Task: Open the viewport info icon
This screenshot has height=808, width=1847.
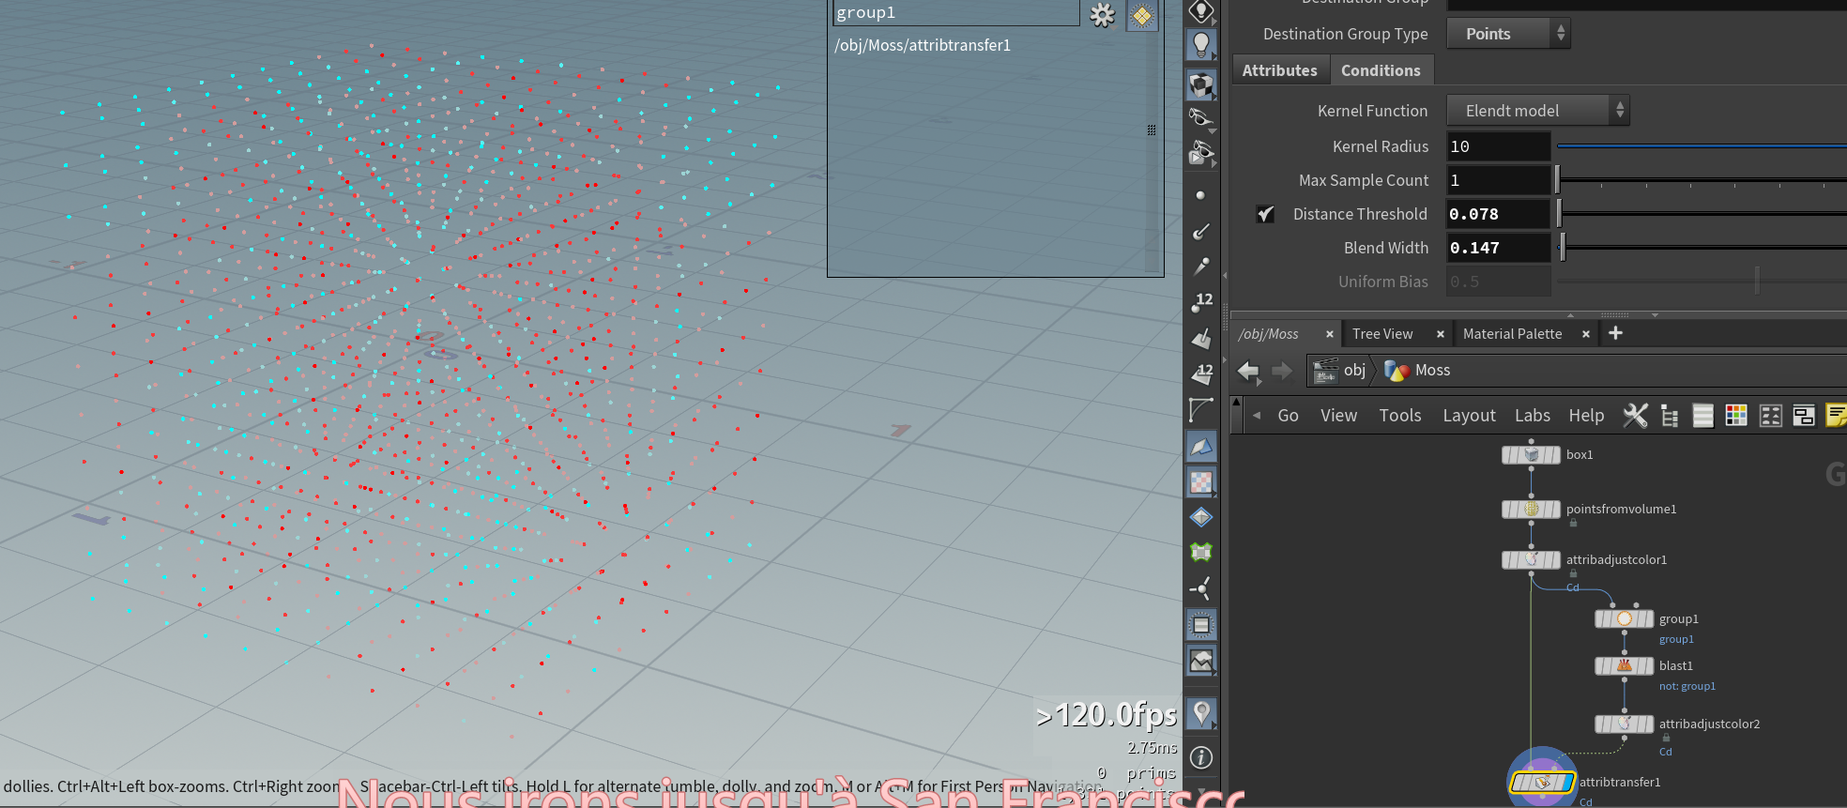Action: pos(1201,757)
